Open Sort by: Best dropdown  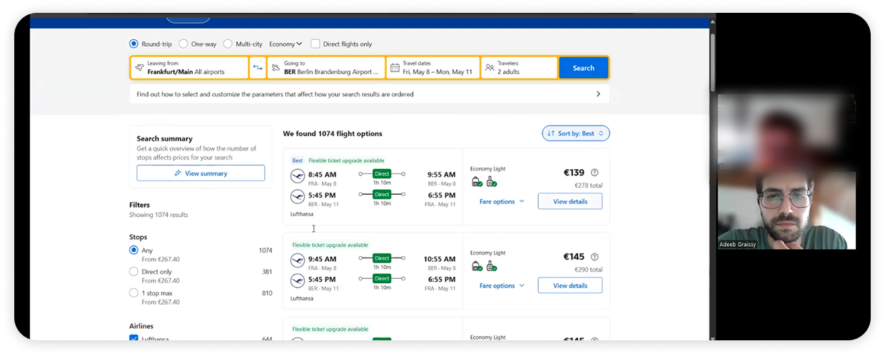[x=576, y=133]
